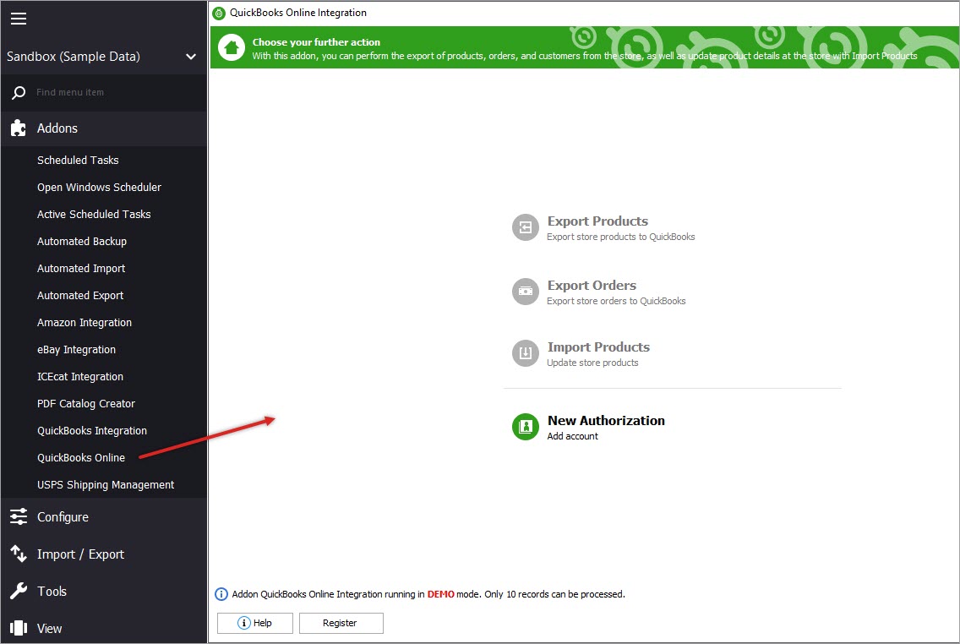Viewport: 960px width, 644px height.
Task: Open Amazon Integration addon
Action: tap(85, 323)
